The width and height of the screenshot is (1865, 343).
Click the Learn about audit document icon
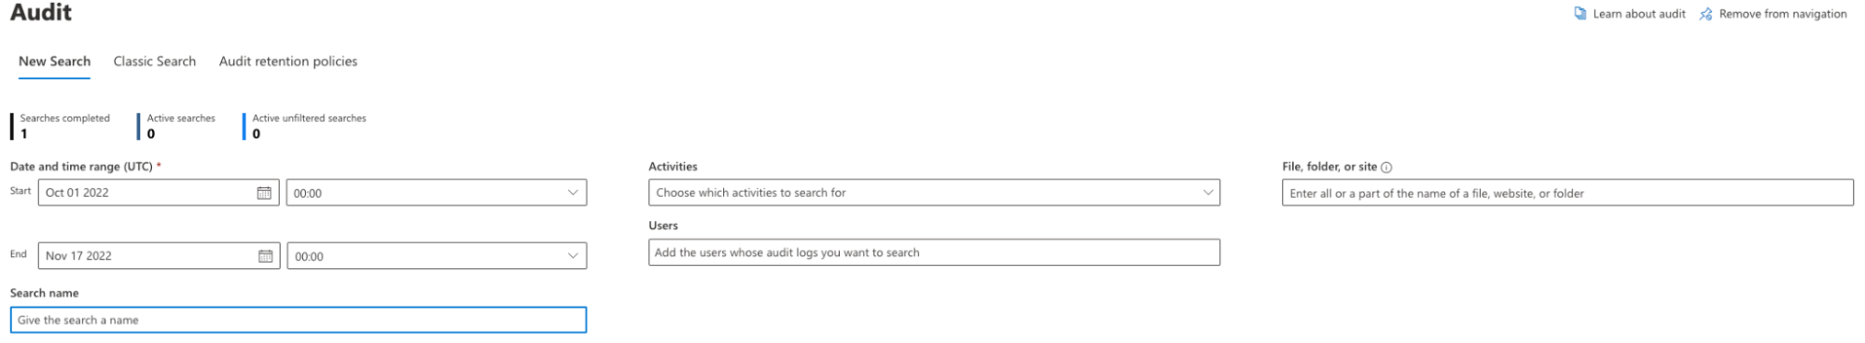[1580, 14]
